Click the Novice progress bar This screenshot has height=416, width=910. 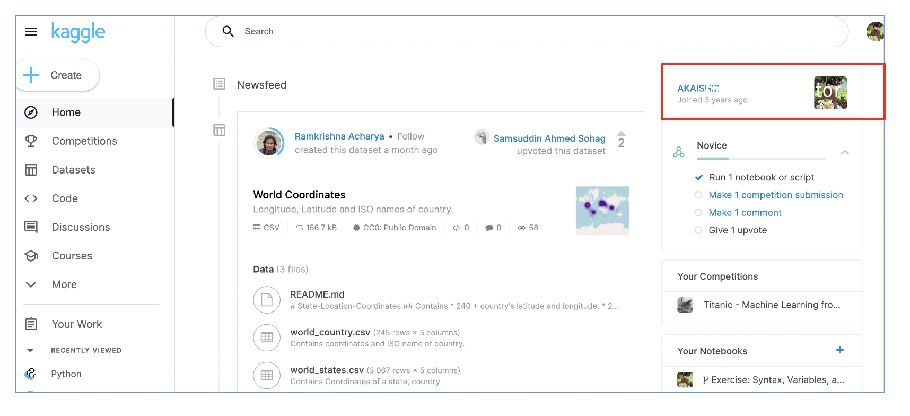pyautogui.click(x=761, y=159)
